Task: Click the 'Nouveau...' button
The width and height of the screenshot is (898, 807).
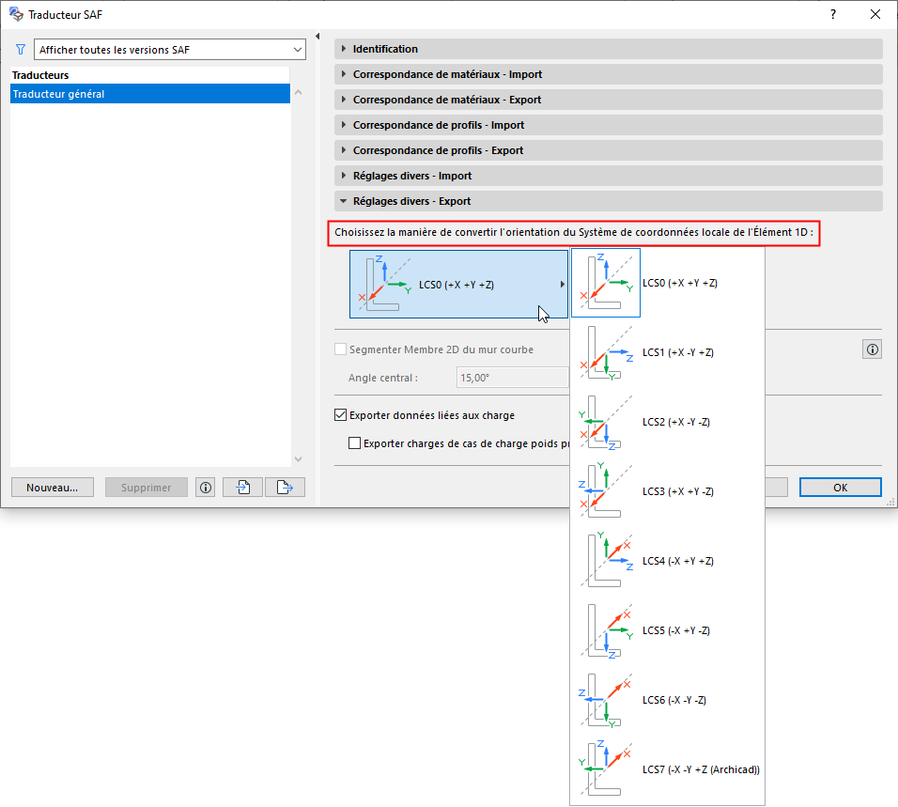Action: point(52,488)
